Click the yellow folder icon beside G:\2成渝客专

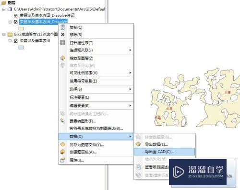(x=10, y=35)
